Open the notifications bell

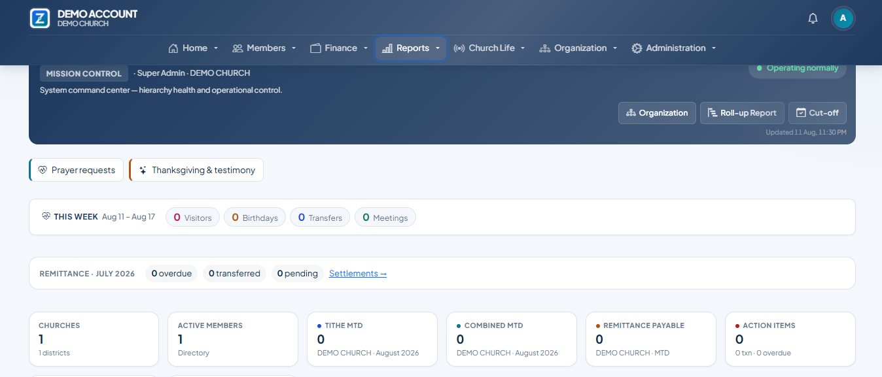813,18
